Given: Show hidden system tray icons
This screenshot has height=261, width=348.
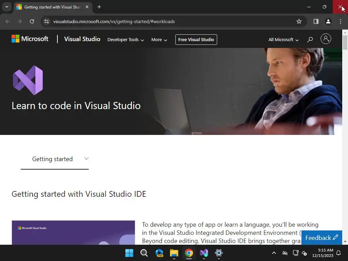Looking at the screenshot, I should pos(274,253).
